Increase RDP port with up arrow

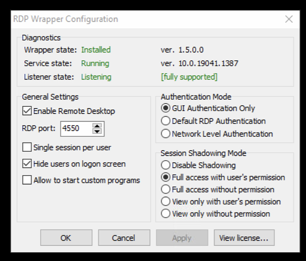(97, 126)
